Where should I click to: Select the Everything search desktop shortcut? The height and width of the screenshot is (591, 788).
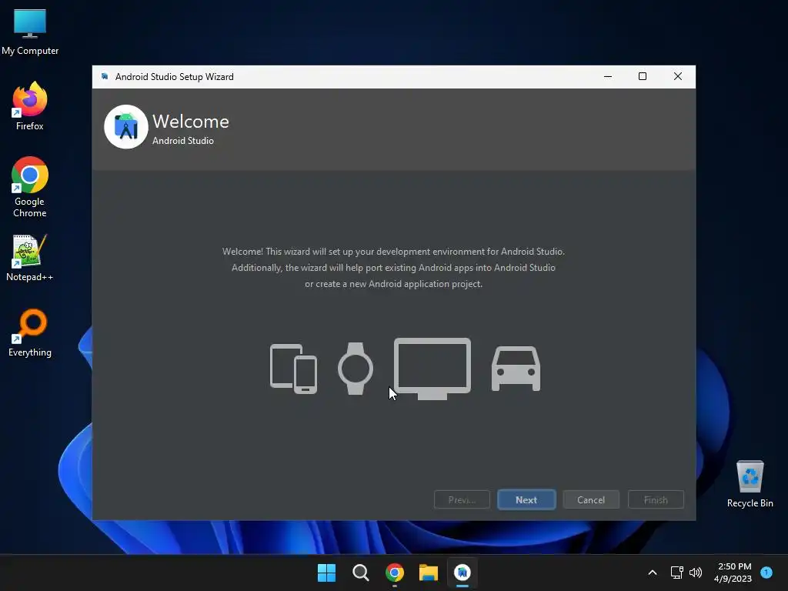pos(30,333)
